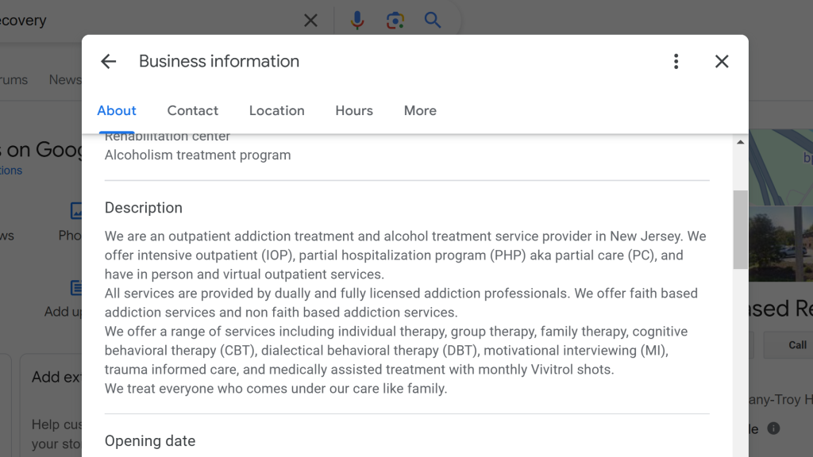Click the info icon near Google label
Viewport: 813px width, 457px height.
(774, 428)
